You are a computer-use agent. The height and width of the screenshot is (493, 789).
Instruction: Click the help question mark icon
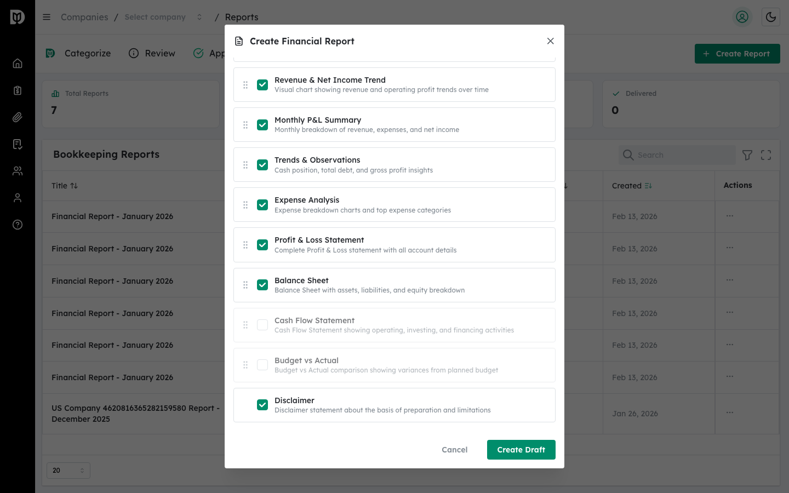tap(18, 225)
